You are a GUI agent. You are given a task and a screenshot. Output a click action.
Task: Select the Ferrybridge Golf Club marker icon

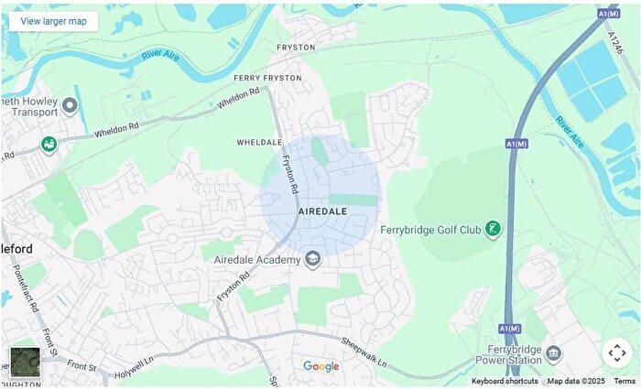(x=493, y=229)
